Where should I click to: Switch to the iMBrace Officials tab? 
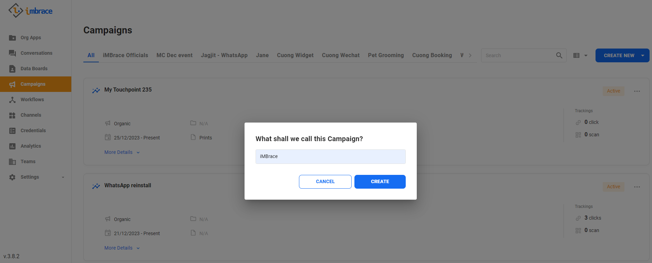[x=125, y=55]
